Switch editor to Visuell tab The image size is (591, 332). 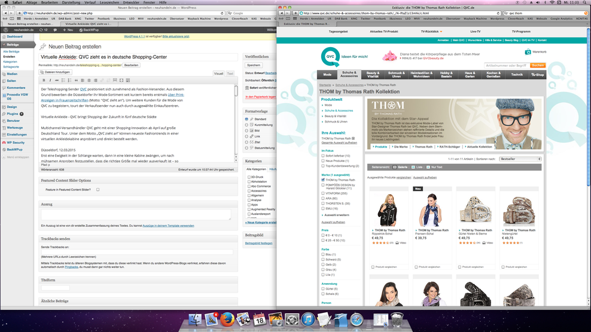218,74
